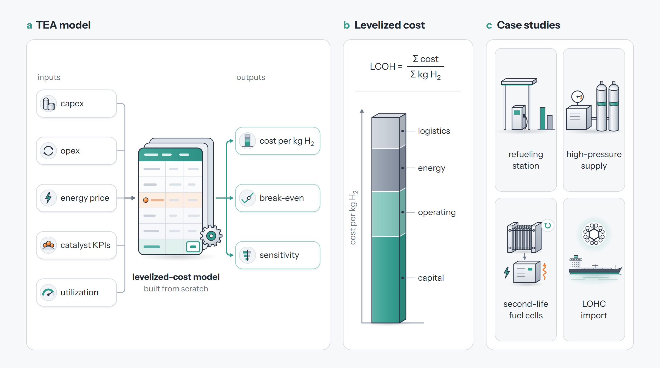Screen dimensions: 660x368
Task: Click the "built from scratch" subtitle
Action: [176, 289]
